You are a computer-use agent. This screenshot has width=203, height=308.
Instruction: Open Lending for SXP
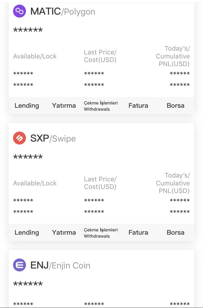(x=27, y=232)
